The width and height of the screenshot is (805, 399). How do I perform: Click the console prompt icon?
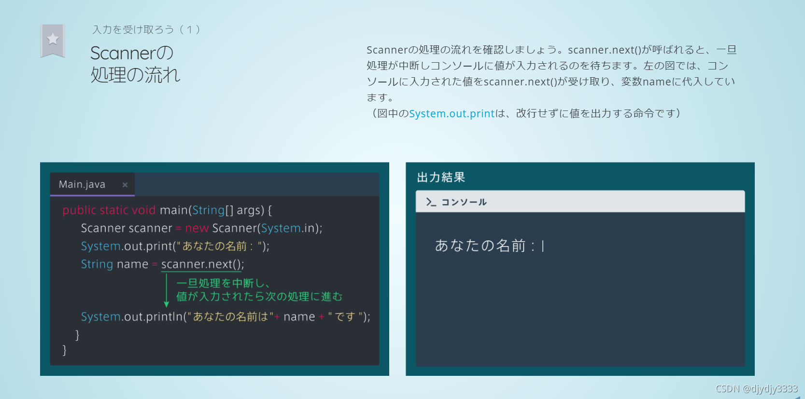[x=431, y=202]
